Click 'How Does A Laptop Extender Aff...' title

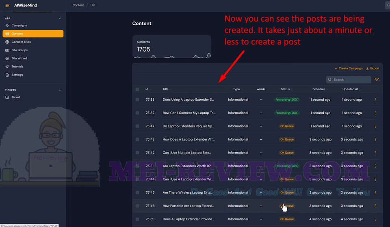(188, 139)
